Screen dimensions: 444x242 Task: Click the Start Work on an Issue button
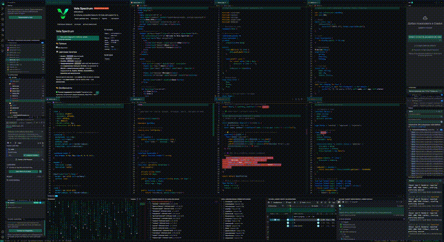click(x=23, y=172)
